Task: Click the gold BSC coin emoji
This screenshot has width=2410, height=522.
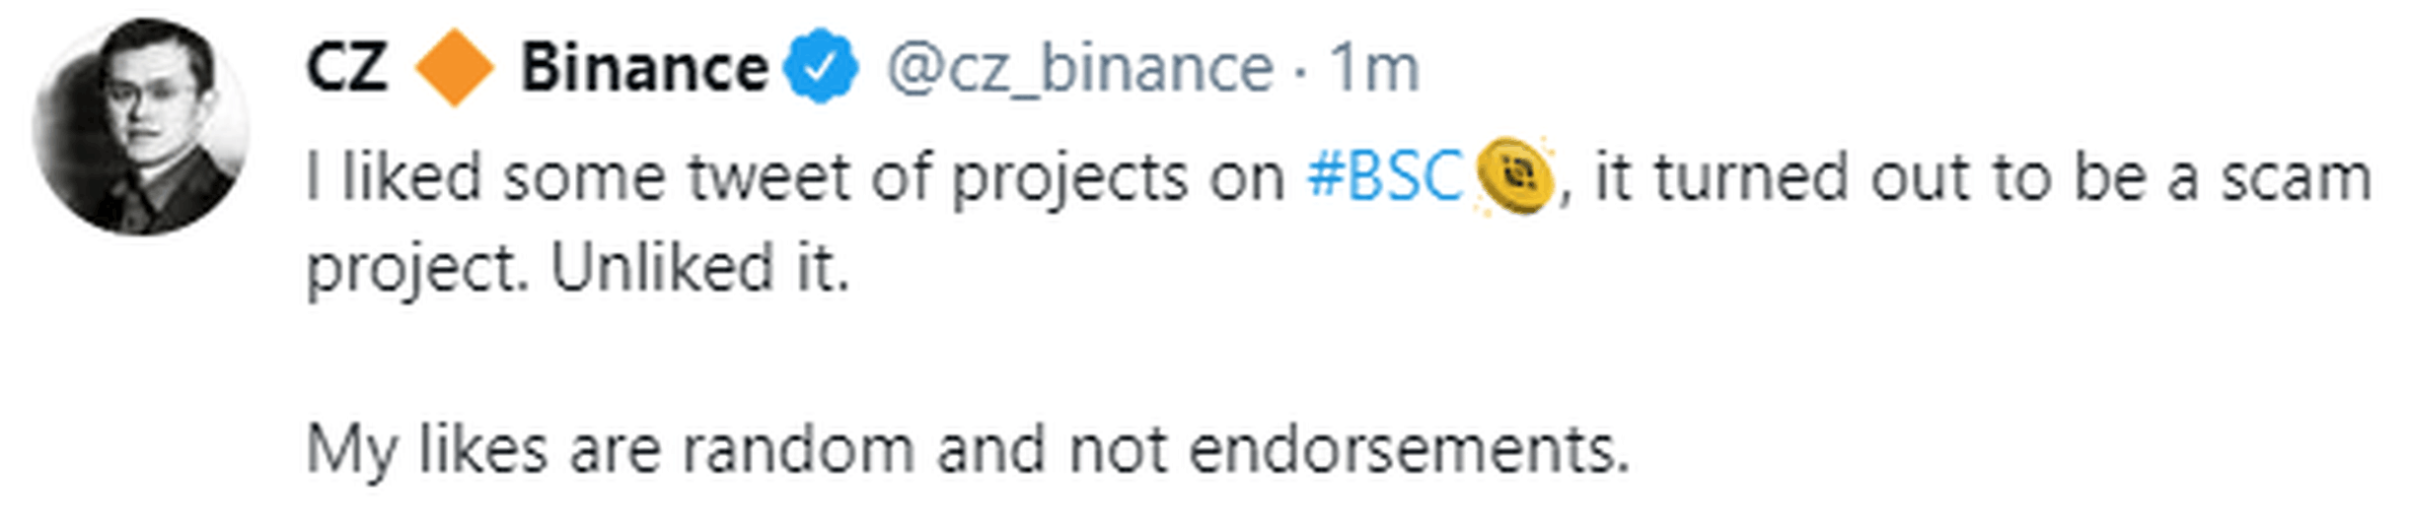Action: point(1514,177)
